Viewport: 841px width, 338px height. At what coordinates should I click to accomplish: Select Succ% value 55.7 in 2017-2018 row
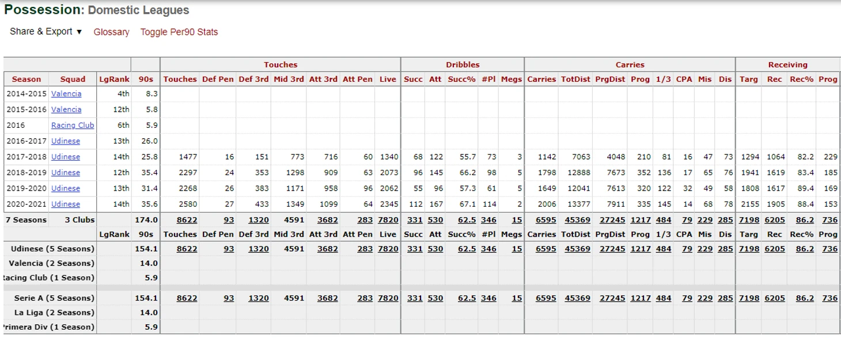467,157
